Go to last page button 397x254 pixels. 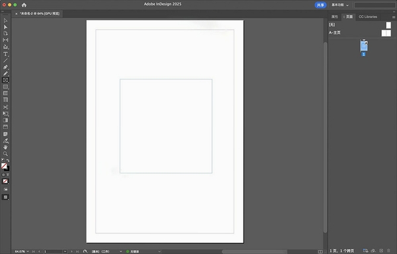click(x=77, y=251)
